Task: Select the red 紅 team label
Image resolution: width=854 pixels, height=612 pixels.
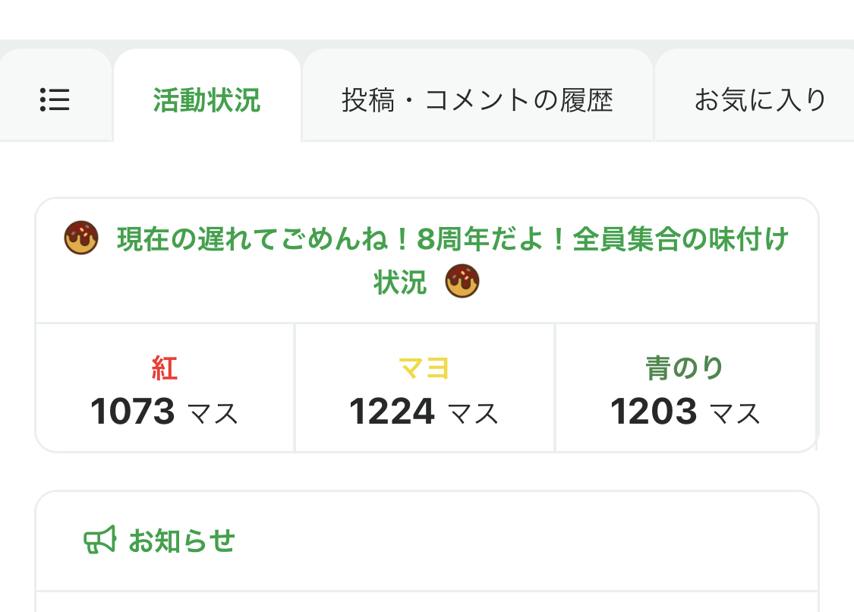Action: click(164, 368)
